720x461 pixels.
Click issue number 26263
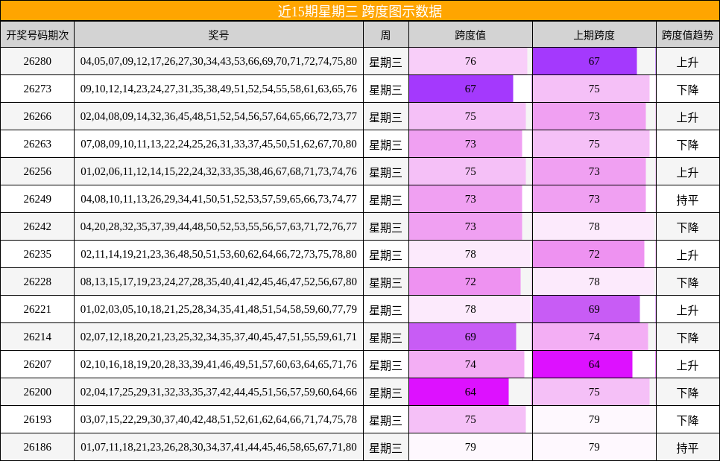click(37, 144)
